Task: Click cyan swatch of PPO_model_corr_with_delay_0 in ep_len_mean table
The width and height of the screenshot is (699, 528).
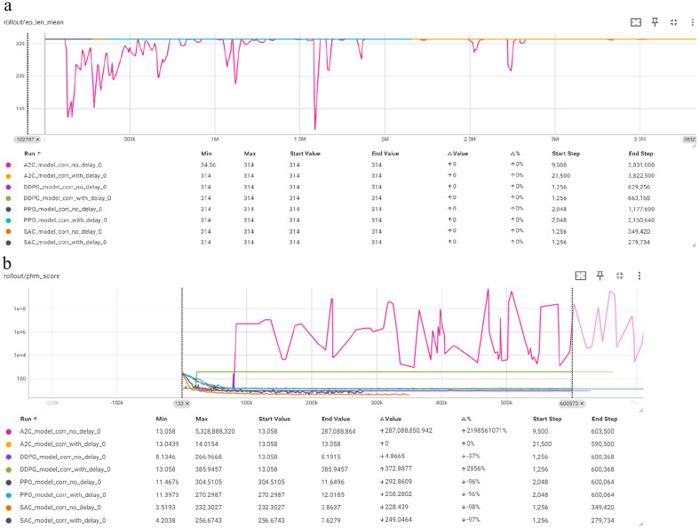Action: pos(8,220)
